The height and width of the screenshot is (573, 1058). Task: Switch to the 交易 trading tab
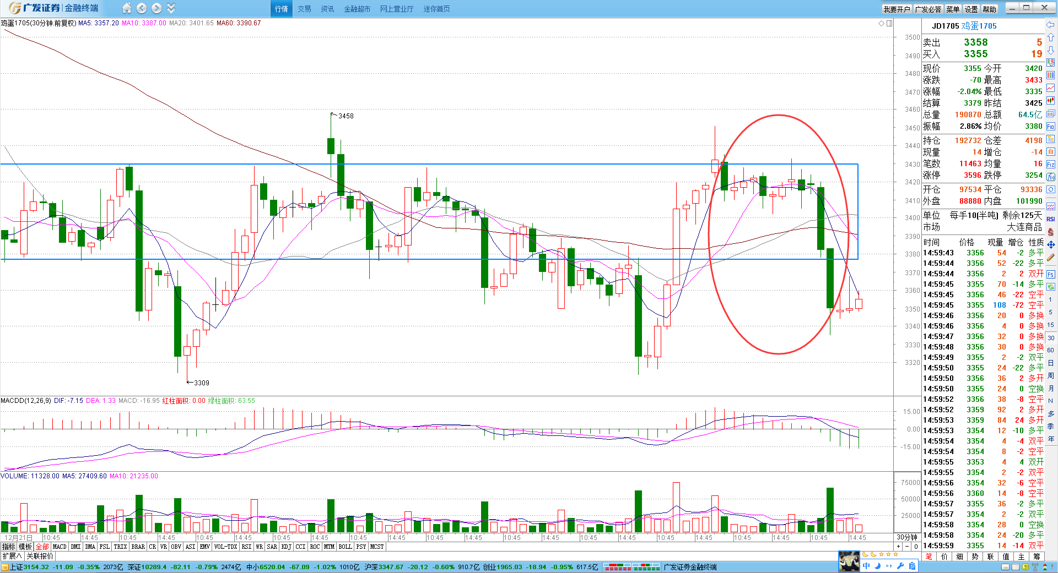(304, 9)
